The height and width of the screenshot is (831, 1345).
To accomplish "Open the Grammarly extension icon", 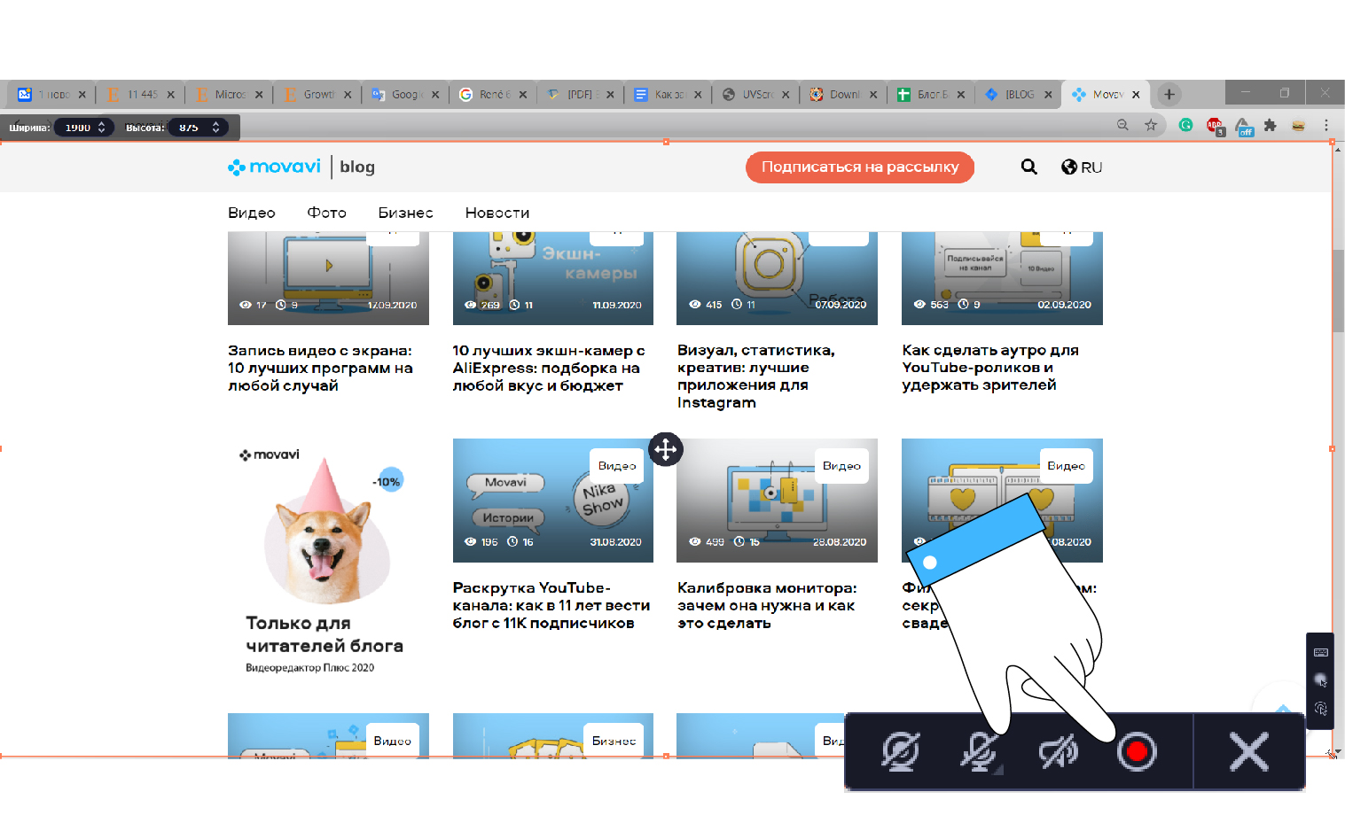I will [1185, 125].
